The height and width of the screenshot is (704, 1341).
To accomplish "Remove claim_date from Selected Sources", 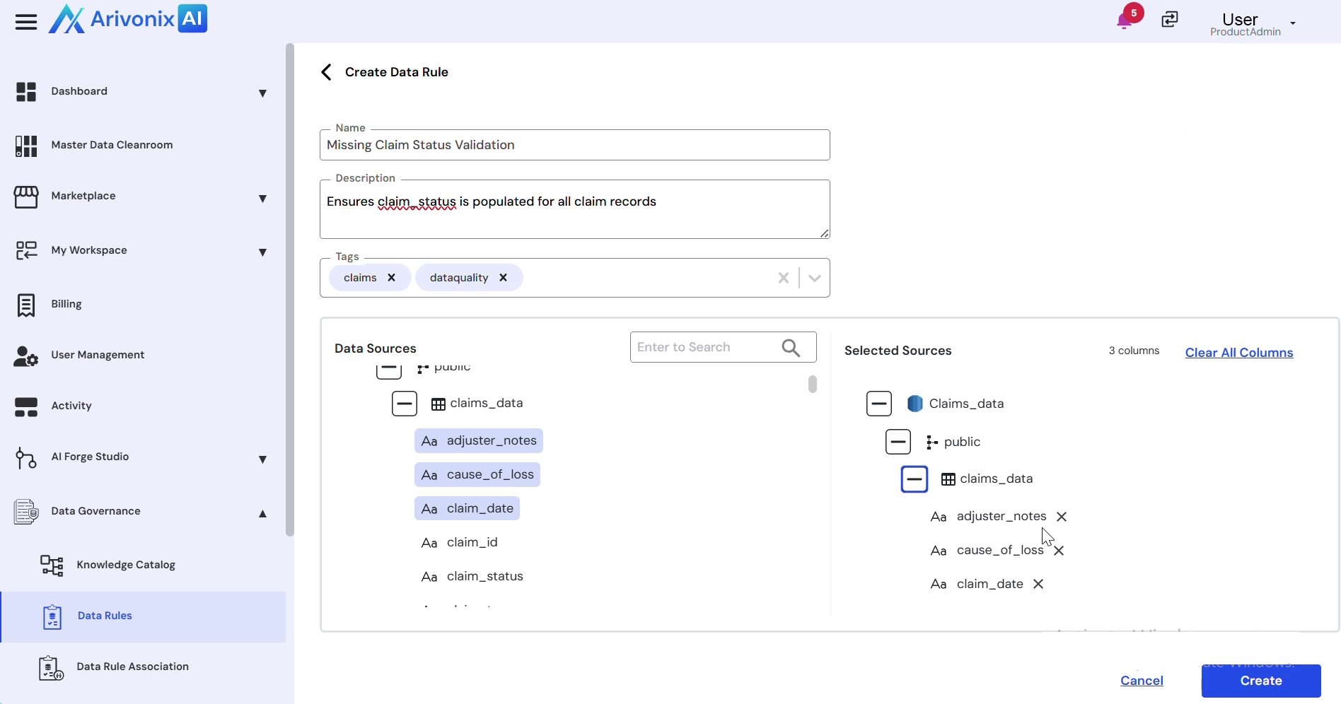I will [1038, 584].
